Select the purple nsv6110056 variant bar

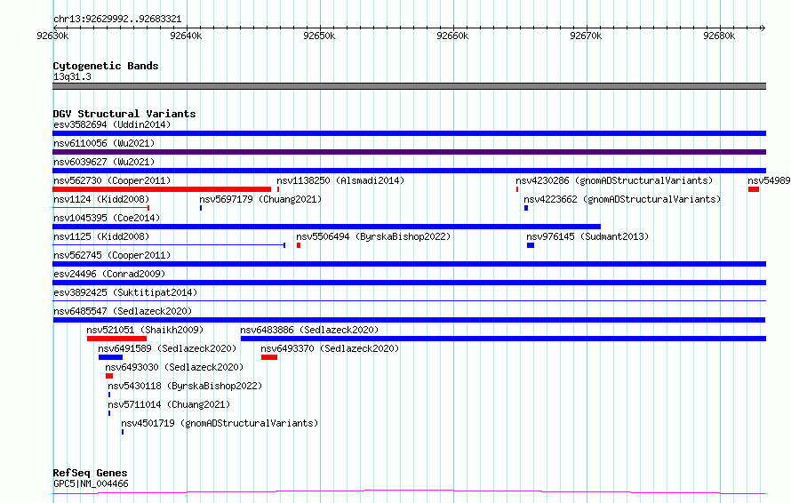tap(409, 152)
